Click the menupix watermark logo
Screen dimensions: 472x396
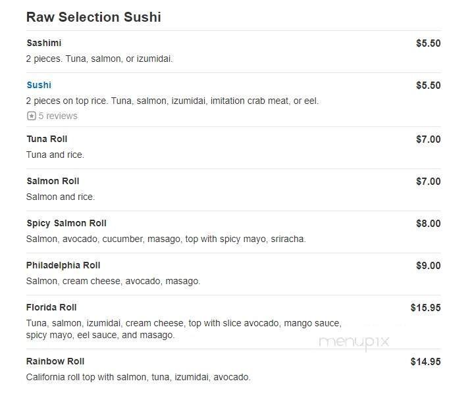(354, 341)
